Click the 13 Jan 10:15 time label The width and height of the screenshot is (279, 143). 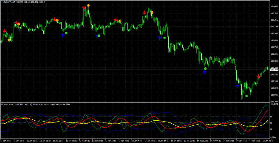click(x=151, y=140)
